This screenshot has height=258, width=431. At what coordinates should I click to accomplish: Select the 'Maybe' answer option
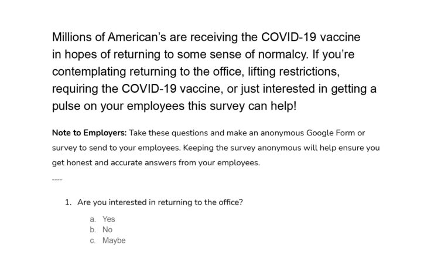click(x=114, y=240)
